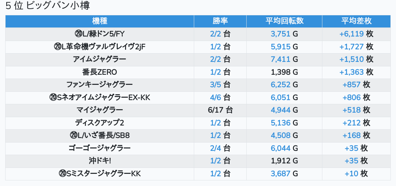Click the 平均差枚 column header
The height and width of the screenshot is (186, 396).
click(356, 21)
